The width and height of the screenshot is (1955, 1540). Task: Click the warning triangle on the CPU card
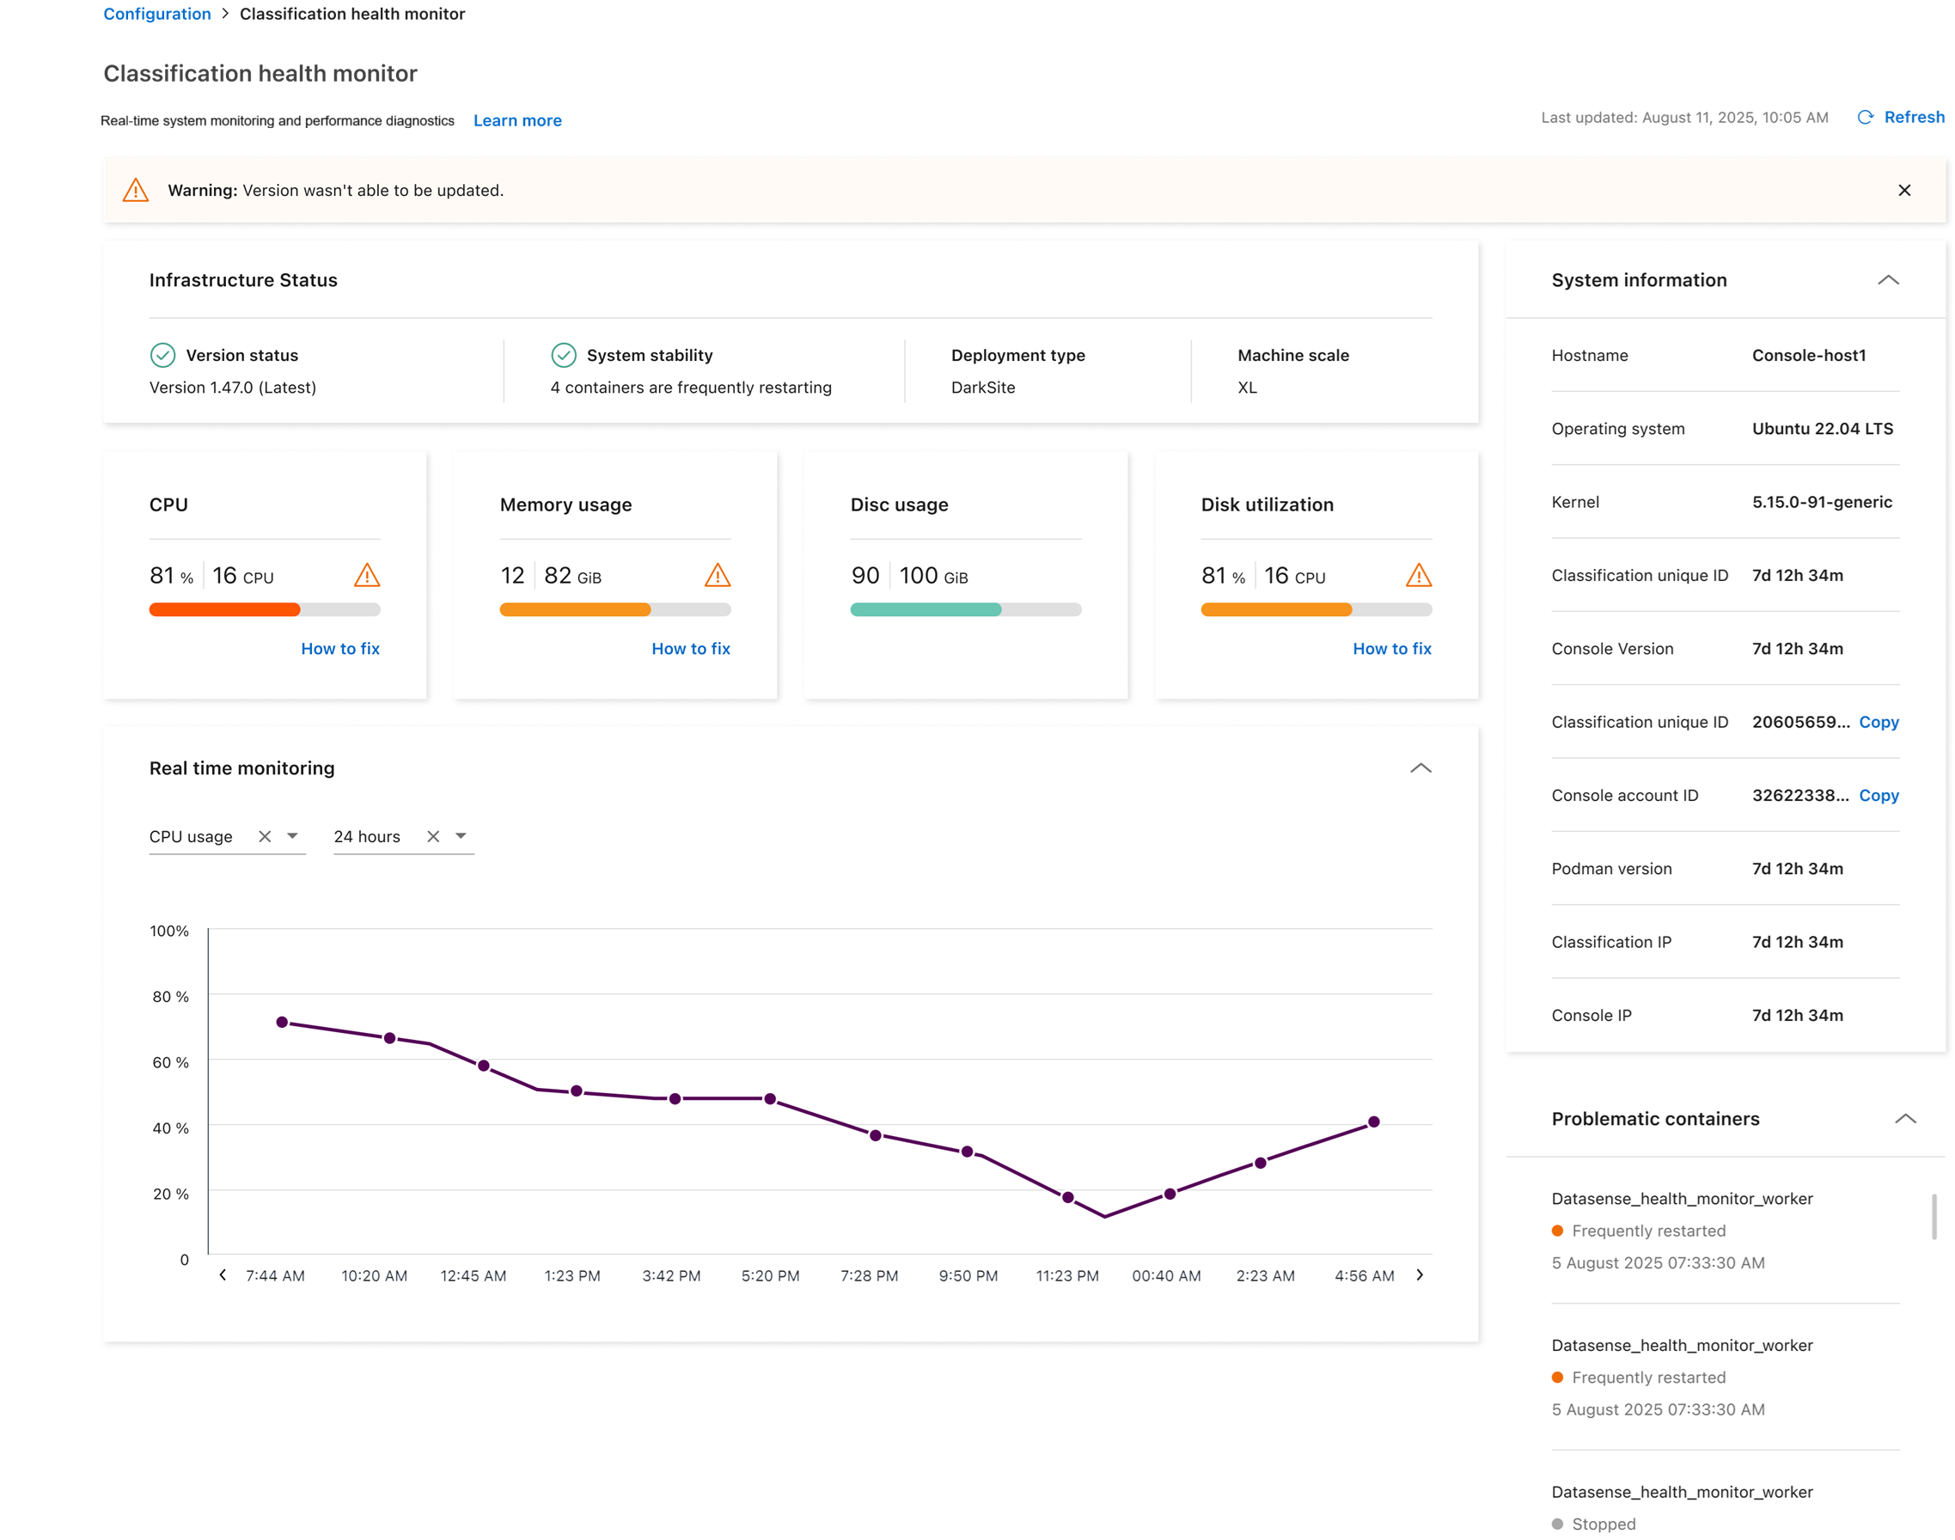(x=367, y=574)
